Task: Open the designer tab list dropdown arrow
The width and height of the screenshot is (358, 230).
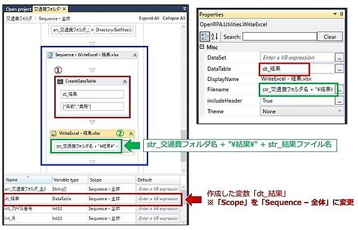Action: (184, 9)
